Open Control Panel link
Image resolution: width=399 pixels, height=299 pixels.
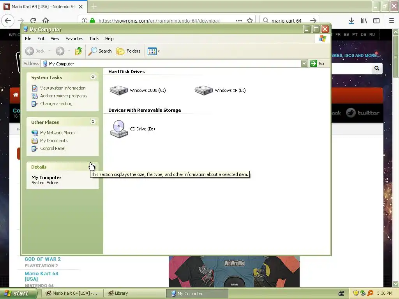click(53, 148)
